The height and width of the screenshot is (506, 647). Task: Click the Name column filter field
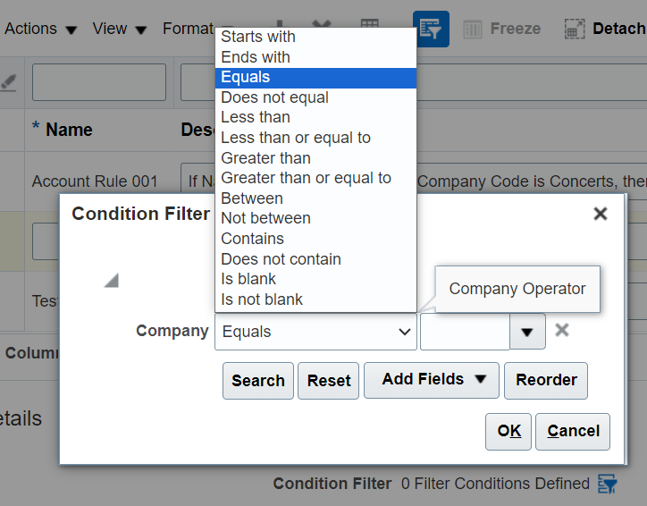click(x=99, y=82)
